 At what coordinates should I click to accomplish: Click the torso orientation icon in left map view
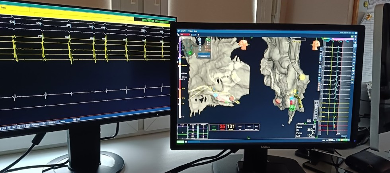pyautogui.click(x=244, y=44)
